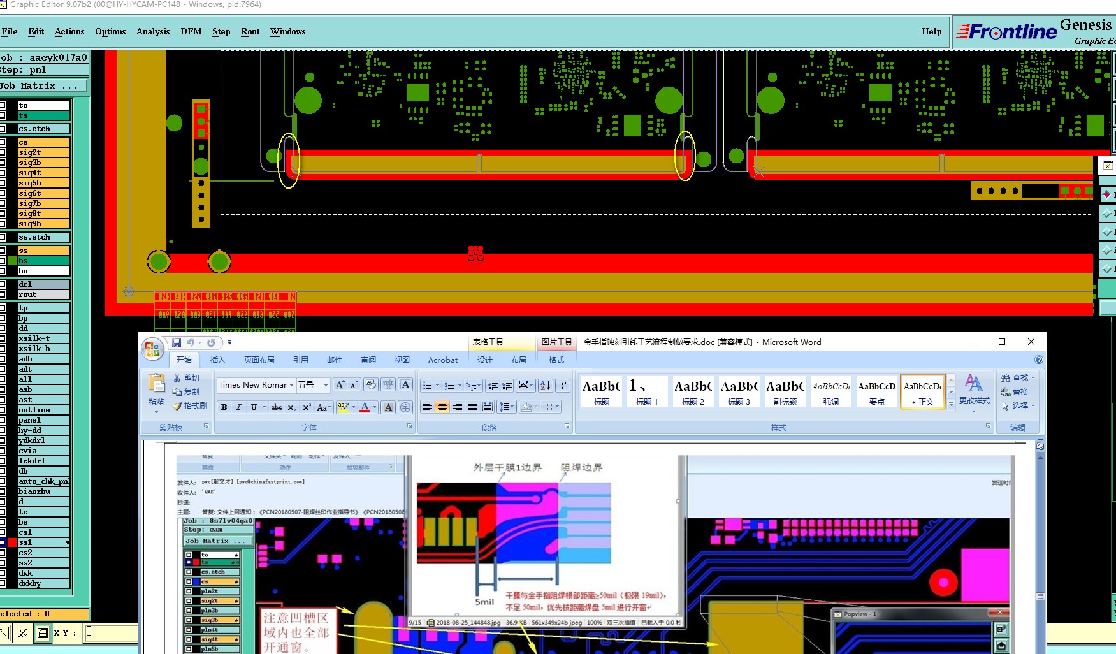Click character border icon in Word

tap(405, 385)
